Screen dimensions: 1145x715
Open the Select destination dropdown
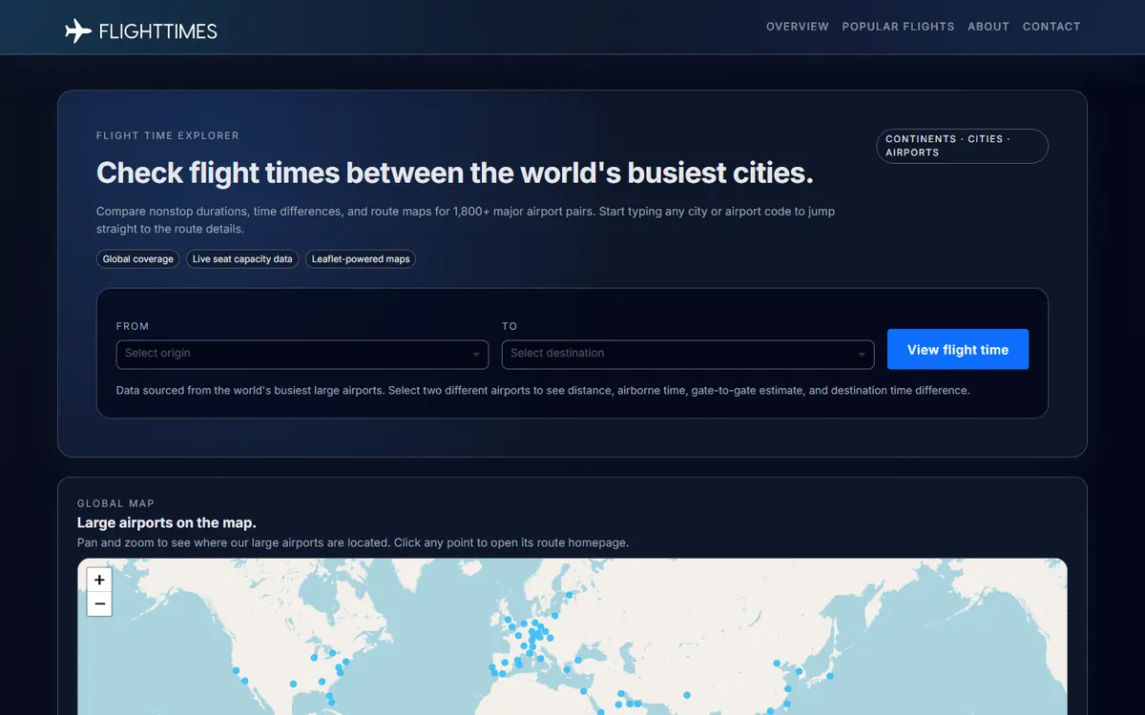point(688,354)
